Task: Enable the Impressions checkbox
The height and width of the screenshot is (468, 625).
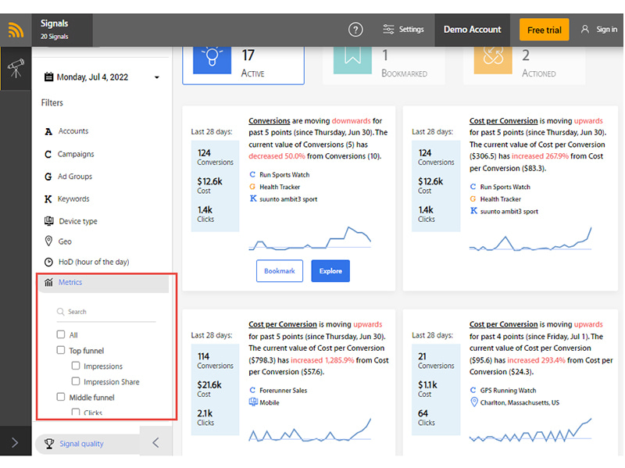Action: 76,366
